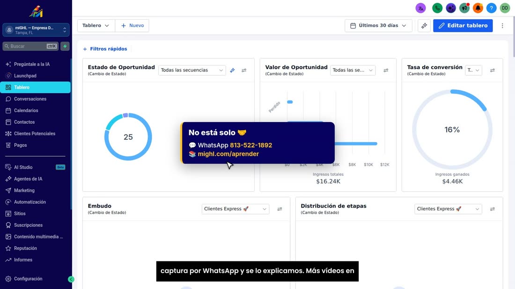Image resolution: width=515 pixels, height=289 pixels.
Task: Click AI sparkle icon on Estado de Oportunidad
Action: (232, 70)
